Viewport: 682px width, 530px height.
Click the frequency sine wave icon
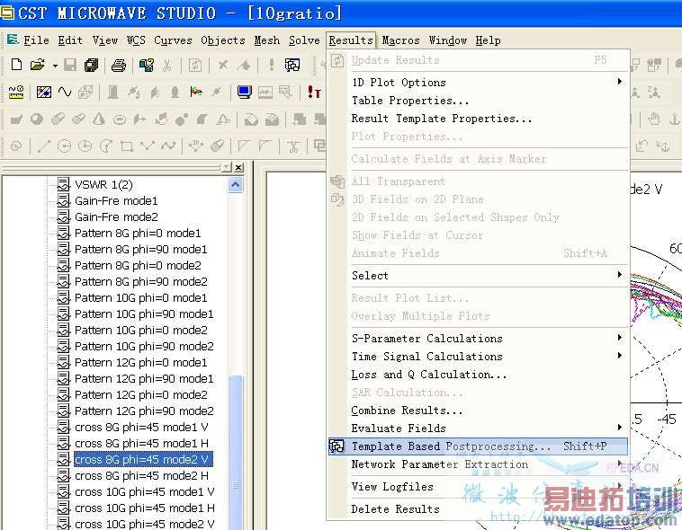(x=65, y=92)
